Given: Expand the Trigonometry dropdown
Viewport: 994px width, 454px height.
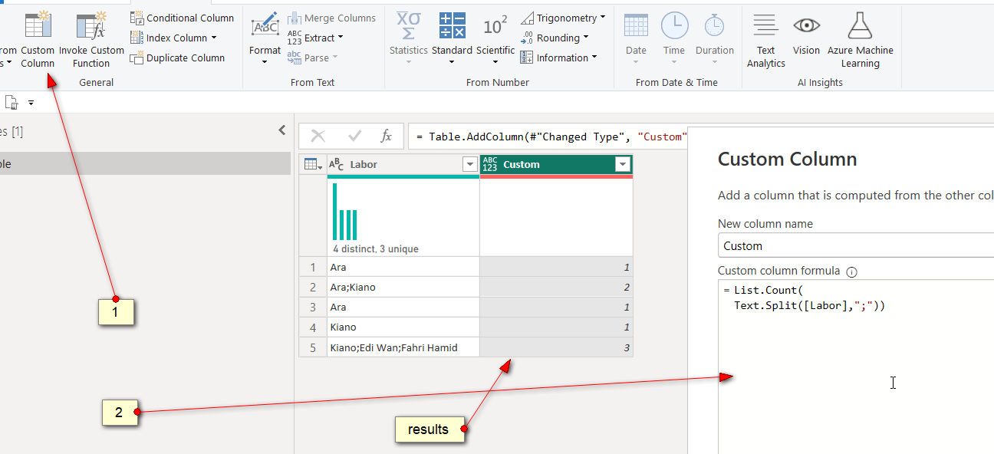Looking at the screenshot, I should (563, 18).
